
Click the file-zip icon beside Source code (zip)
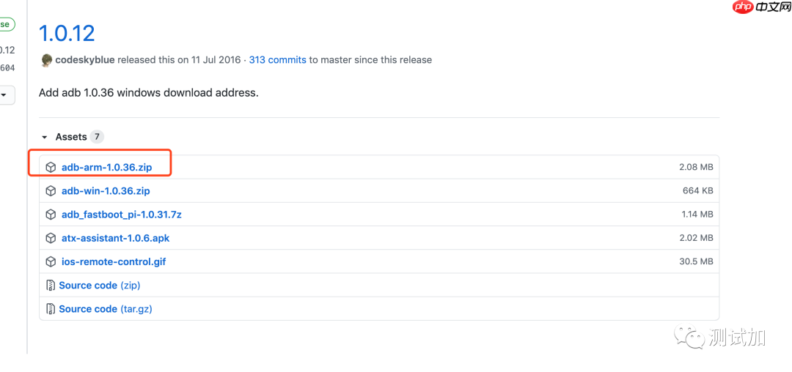click(x=51, y=286)
